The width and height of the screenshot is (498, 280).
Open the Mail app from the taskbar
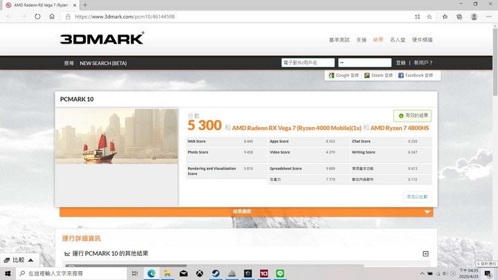pos(183,273)
